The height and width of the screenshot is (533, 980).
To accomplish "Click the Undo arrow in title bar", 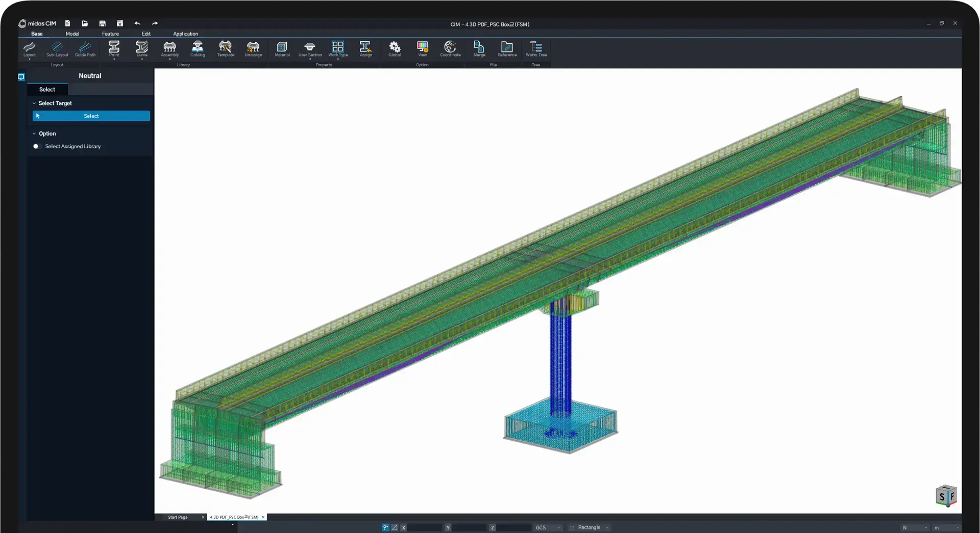I will click(x=137, y=23).
